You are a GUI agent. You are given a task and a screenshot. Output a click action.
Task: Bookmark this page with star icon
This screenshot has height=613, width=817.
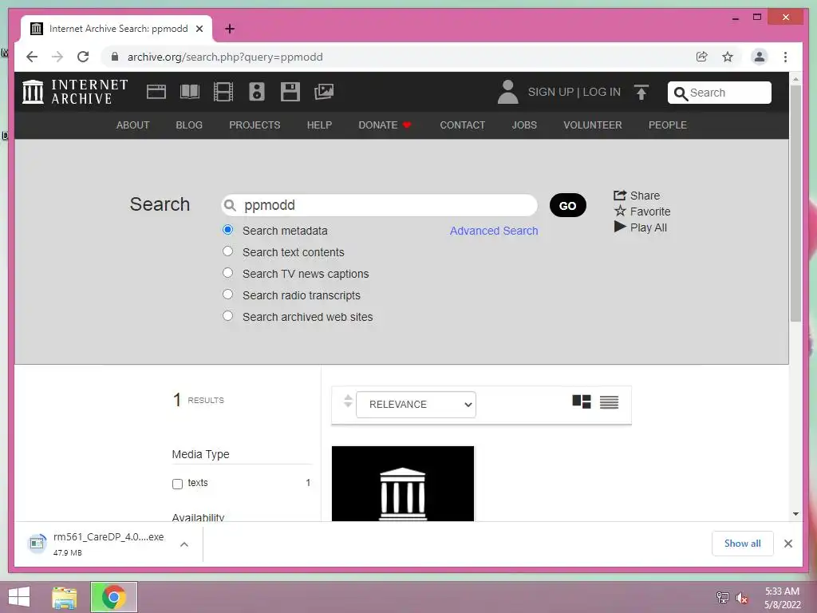(728, 57)
